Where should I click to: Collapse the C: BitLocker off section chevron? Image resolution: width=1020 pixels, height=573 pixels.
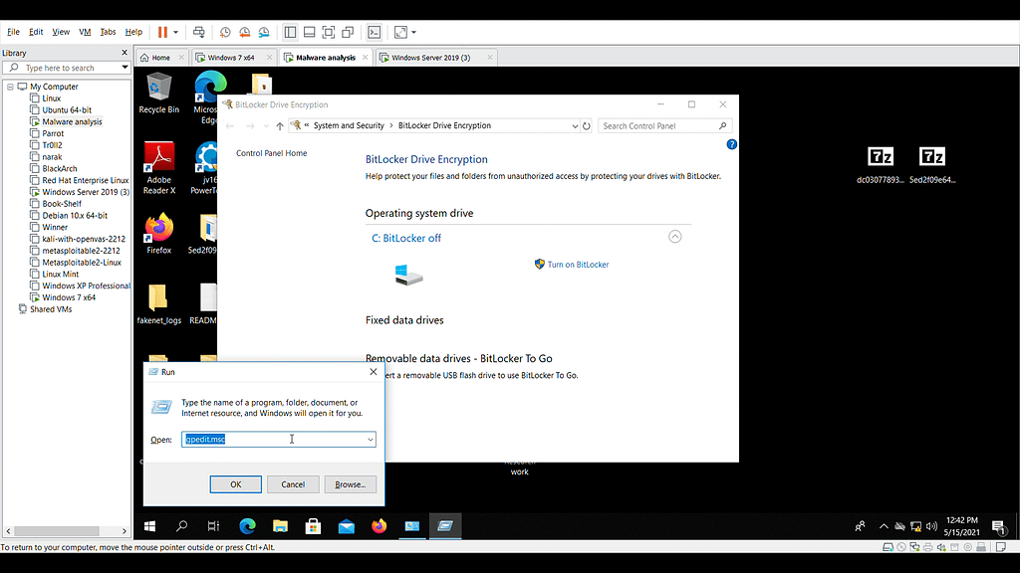[675, 237]
